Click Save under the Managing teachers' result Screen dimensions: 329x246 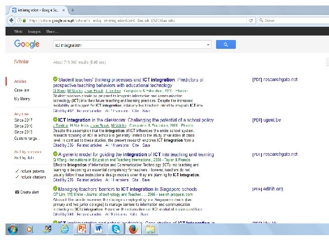(x=144, y=214)
